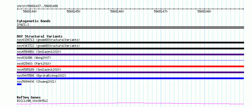Click red bar under nsv825403
This screenshot has width=252, height=107.
pos(130,66)
